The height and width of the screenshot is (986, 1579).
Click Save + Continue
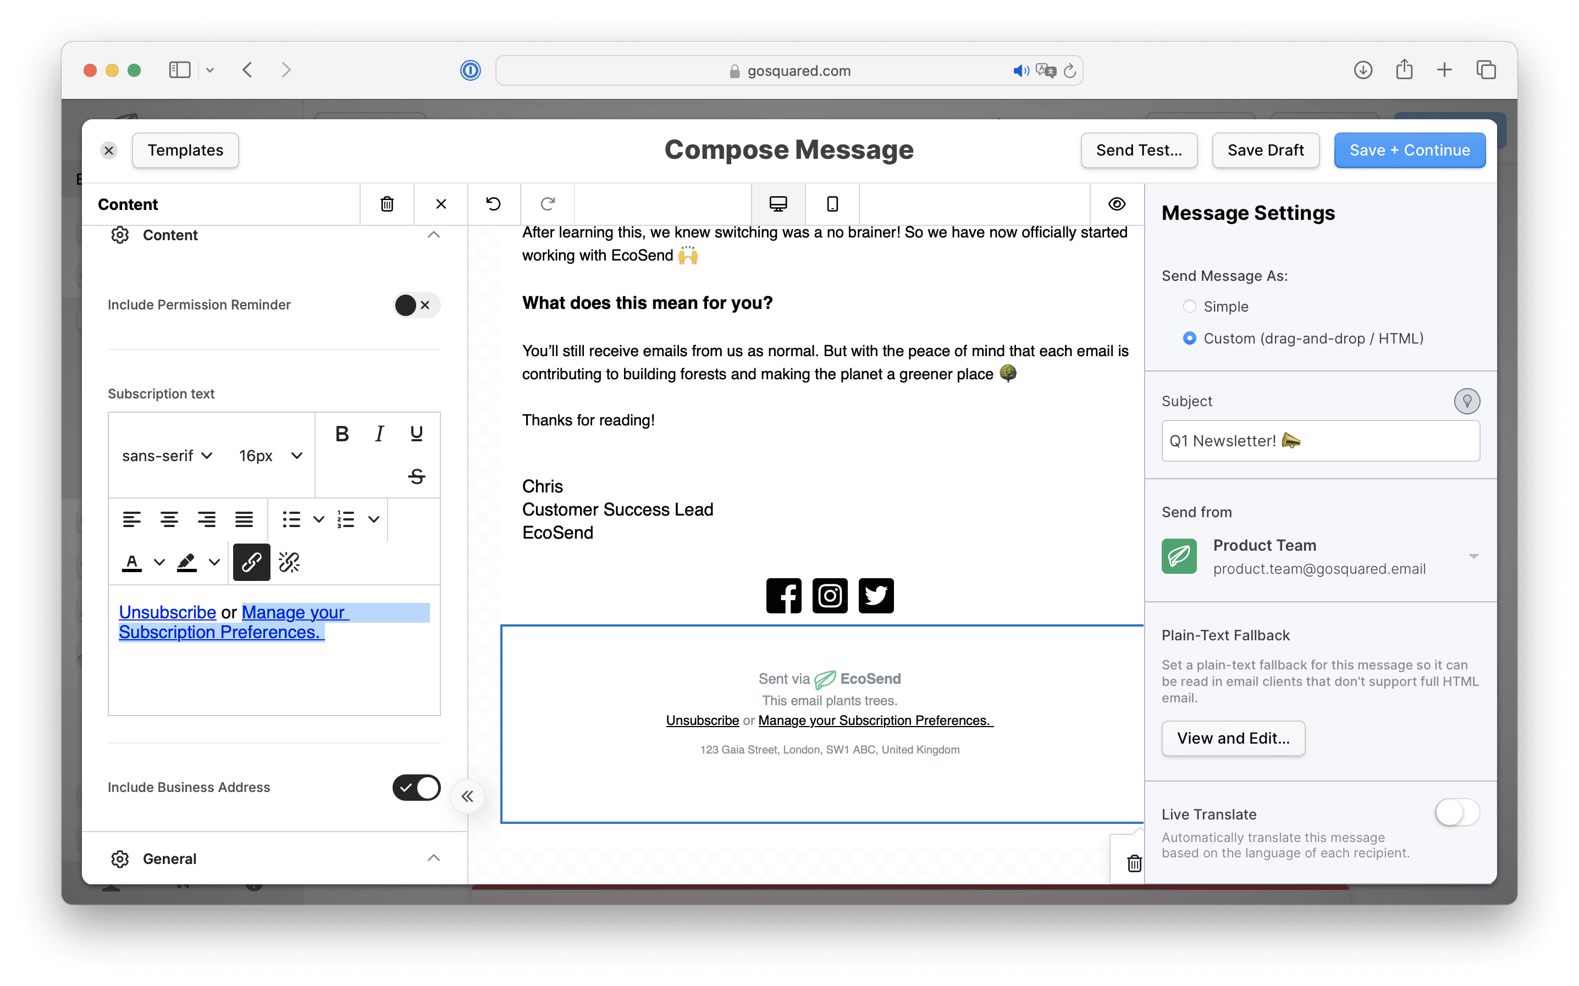pyautogui.click(x=1410, y=151)
